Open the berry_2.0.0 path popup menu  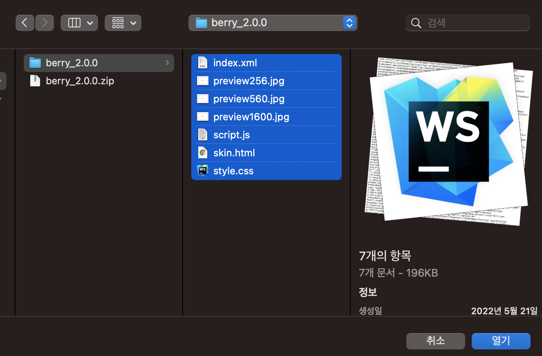click(x=273, y=23)
